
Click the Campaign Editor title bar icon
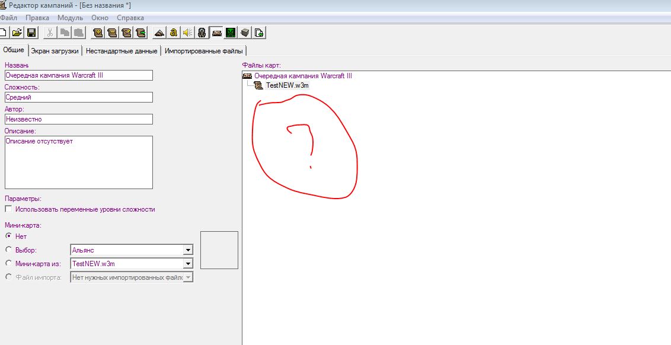(x=3, y=5)
